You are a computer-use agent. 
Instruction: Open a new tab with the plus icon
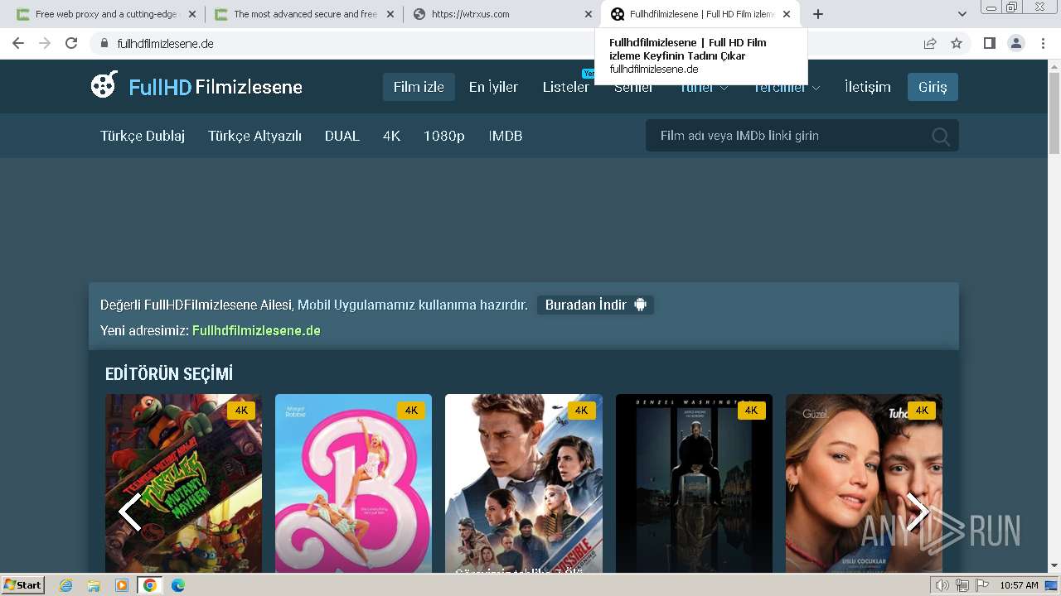[818, 14]
